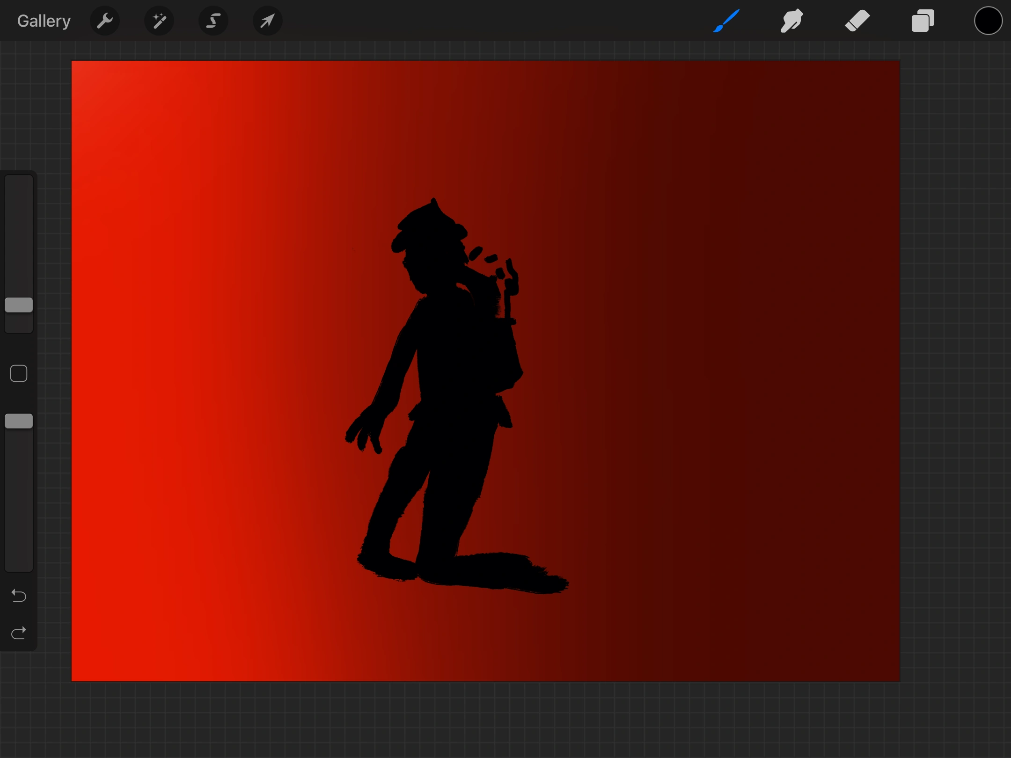Screen dimensions: 1011x758
Task: Click the brush size slider handle
Action: (19, 305)
